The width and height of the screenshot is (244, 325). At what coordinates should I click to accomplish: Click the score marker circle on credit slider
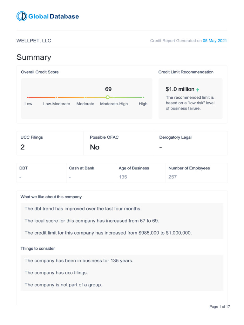[x=108, y=97]
